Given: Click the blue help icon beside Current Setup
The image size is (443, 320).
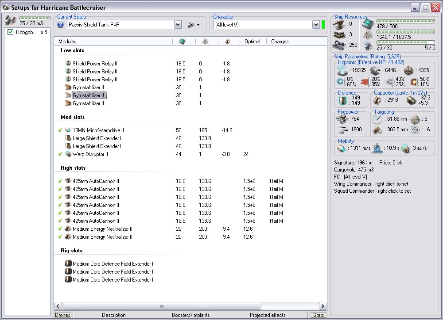Looking at the screenshot, I should point(60,25).
